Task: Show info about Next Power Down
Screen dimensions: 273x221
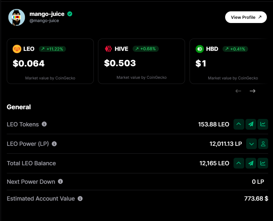Action: click(60, 181)
